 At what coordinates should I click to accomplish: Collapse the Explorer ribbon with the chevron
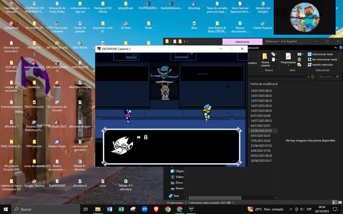(x=335, y=48)
